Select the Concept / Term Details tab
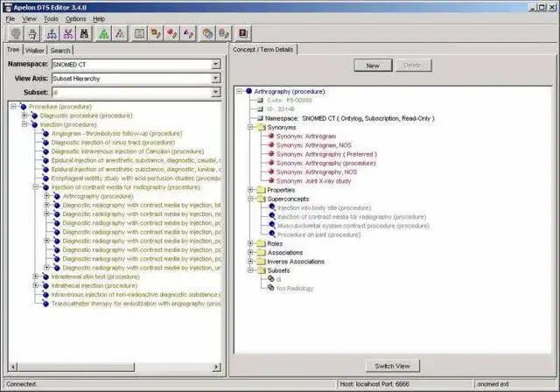Viewport: 560px width, 392px height. (x=263, y=50)
